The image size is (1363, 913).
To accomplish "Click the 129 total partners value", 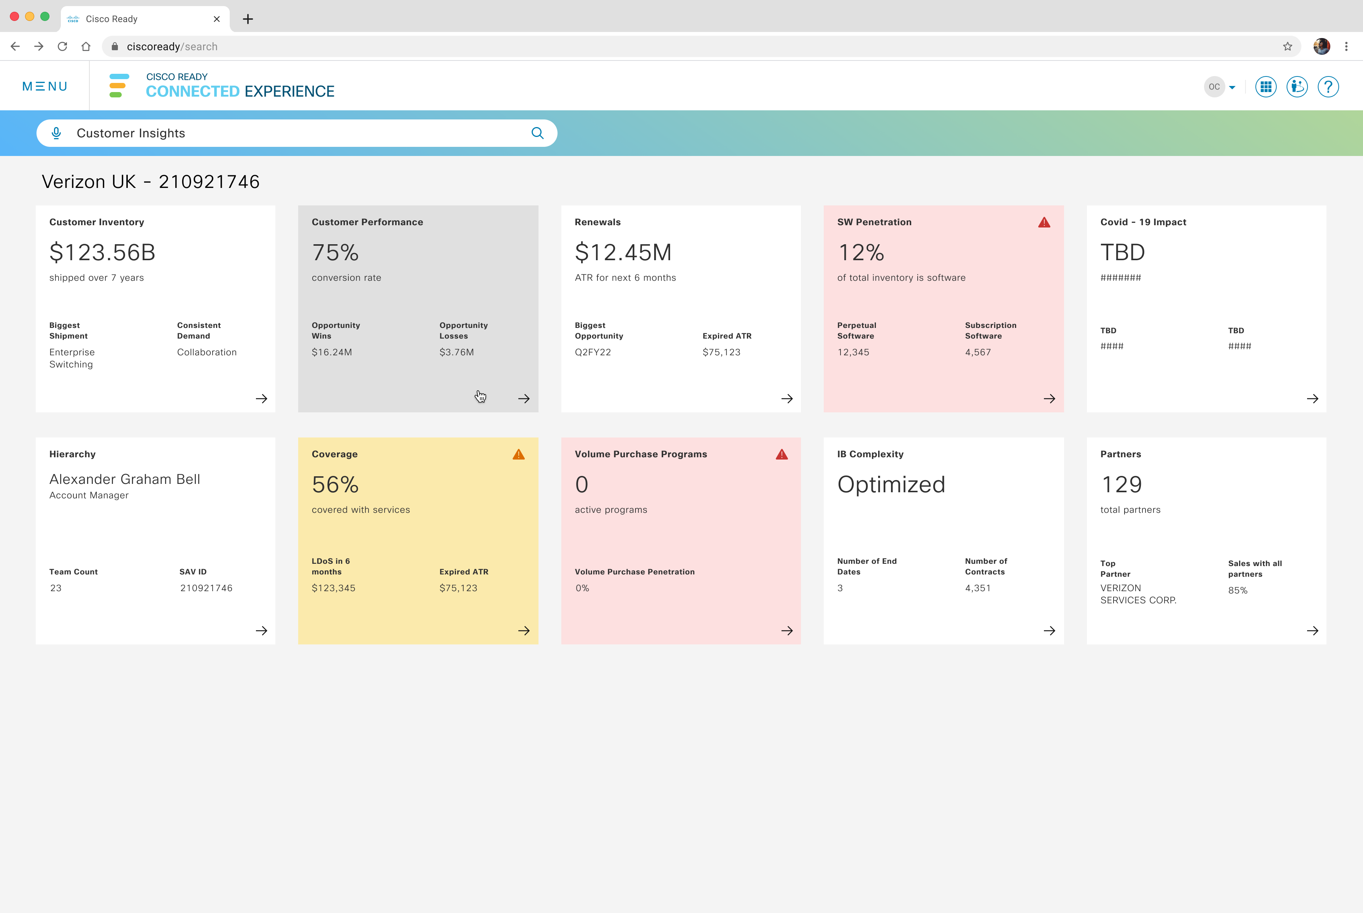I will 1122,484.
